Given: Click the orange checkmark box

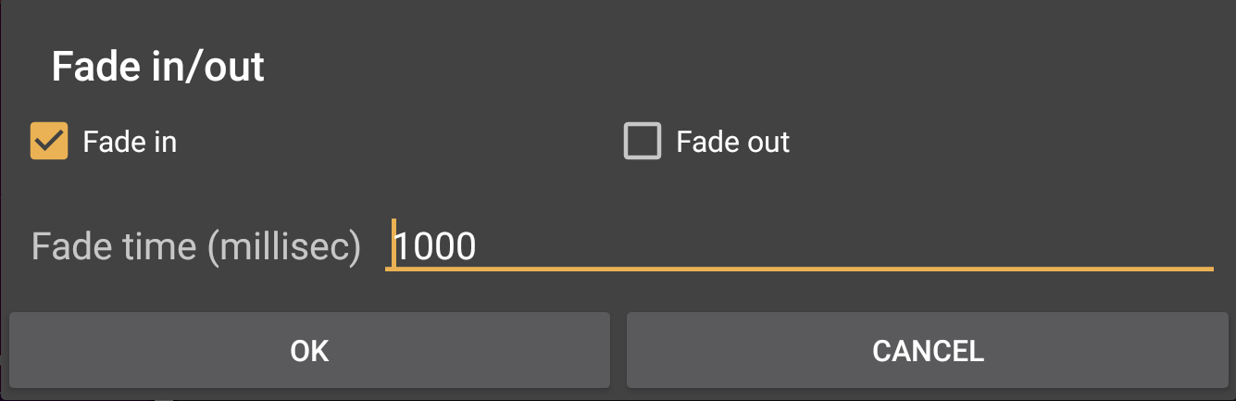Looking at the screenshot, I should [x=49, y=143].
